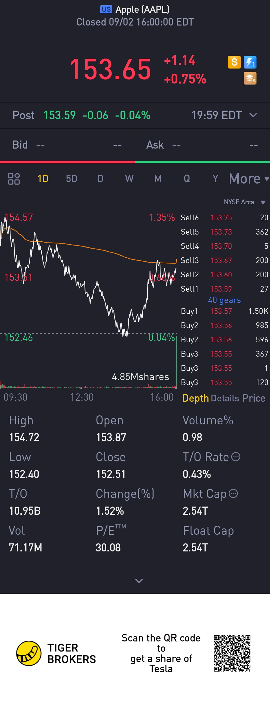The width and height of the screenshot is (270, 713).
Task: Tap the Sell4 153.70 order row
Action: [x=224, y=246]
